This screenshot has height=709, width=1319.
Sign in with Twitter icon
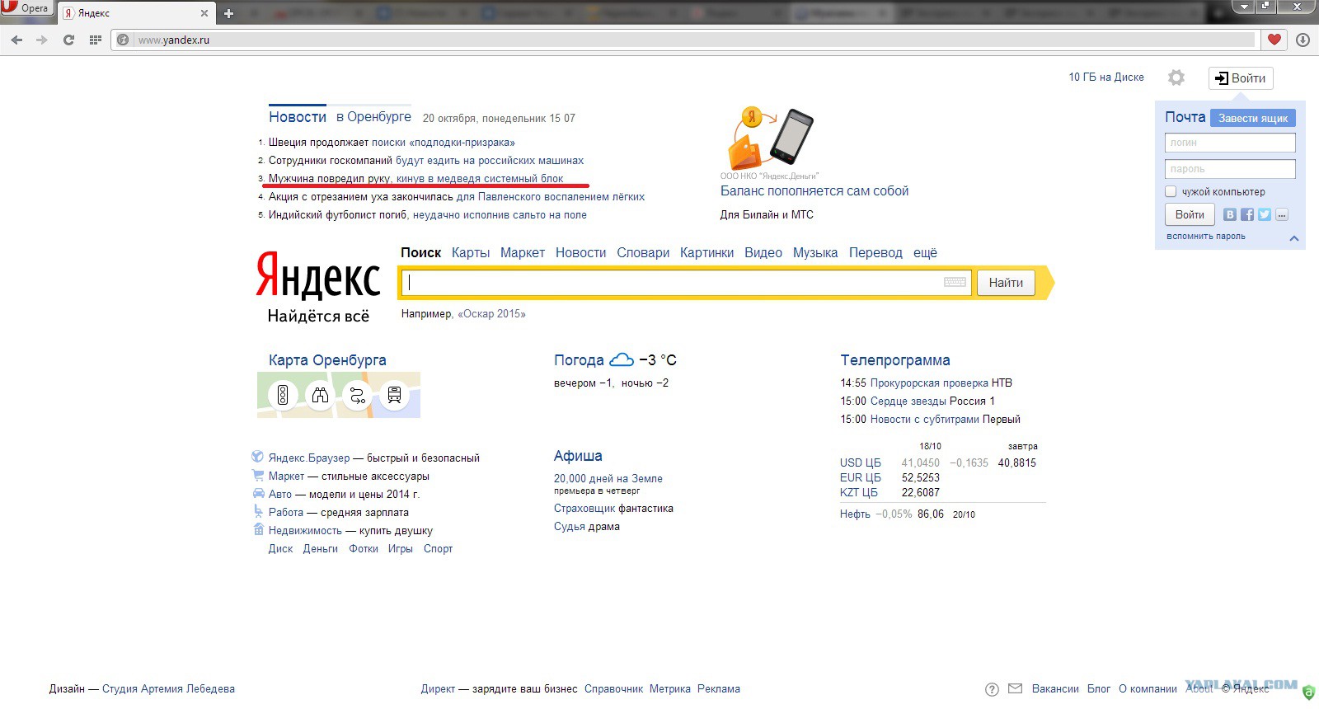(1265, 214)
